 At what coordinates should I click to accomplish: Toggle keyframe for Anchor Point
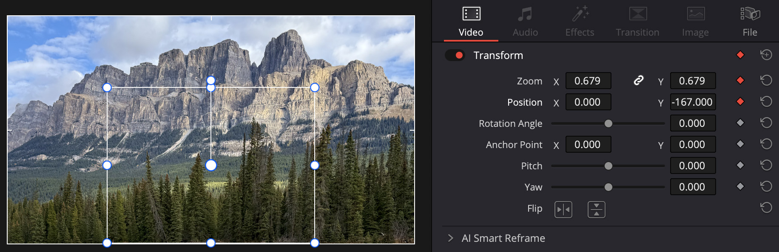pyautogui.click(x=740, y=144)
